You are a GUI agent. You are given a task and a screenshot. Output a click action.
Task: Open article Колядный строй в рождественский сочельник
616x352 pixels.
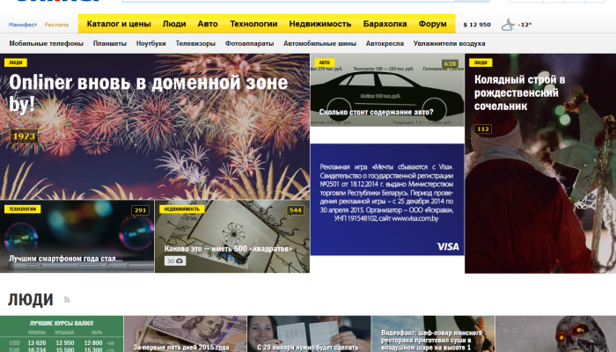coord(519,93)
